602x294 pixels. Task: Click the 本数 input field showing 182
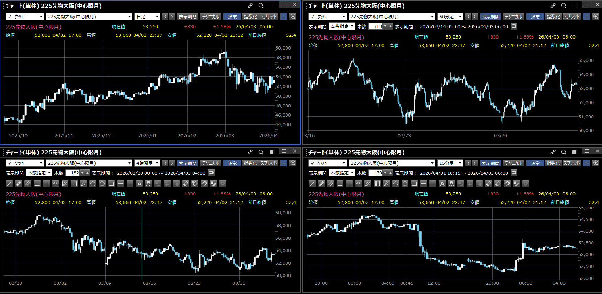(73, 173)
